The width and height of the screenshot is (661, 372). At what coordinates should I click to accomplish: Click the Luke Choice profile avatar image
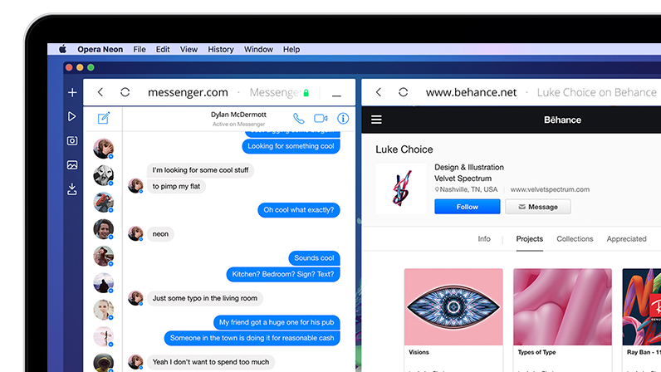point(400,188)
